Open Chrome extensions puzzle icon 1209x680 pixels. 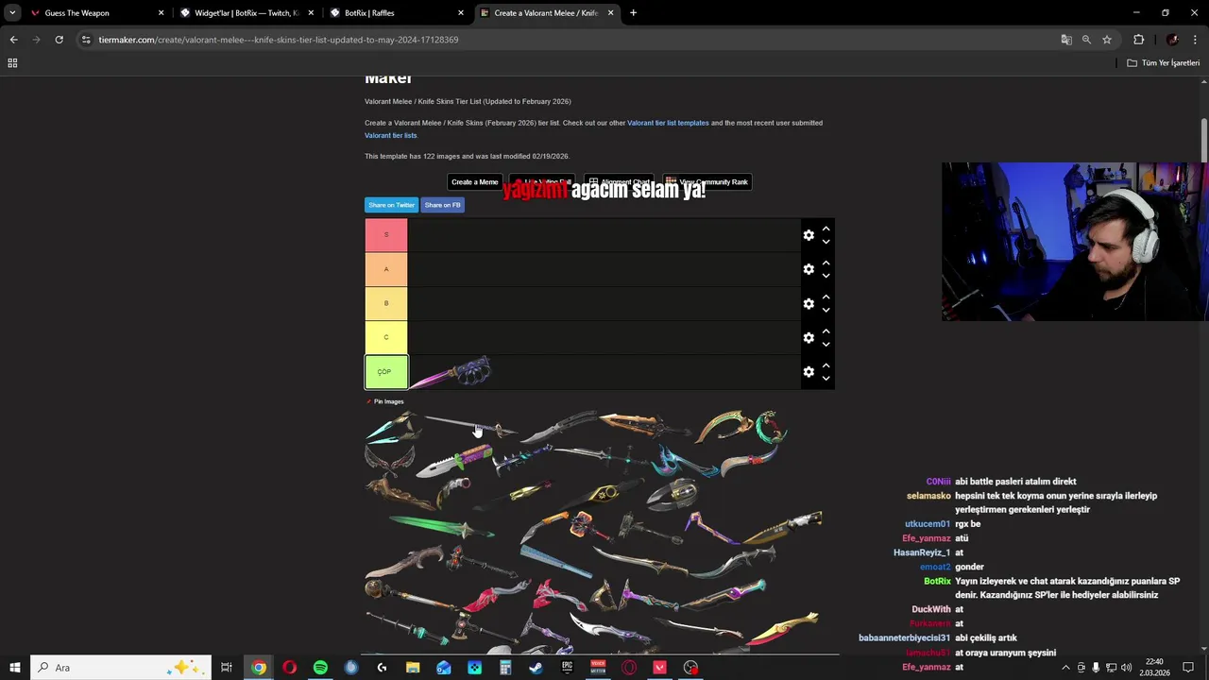coord(1138,40)
